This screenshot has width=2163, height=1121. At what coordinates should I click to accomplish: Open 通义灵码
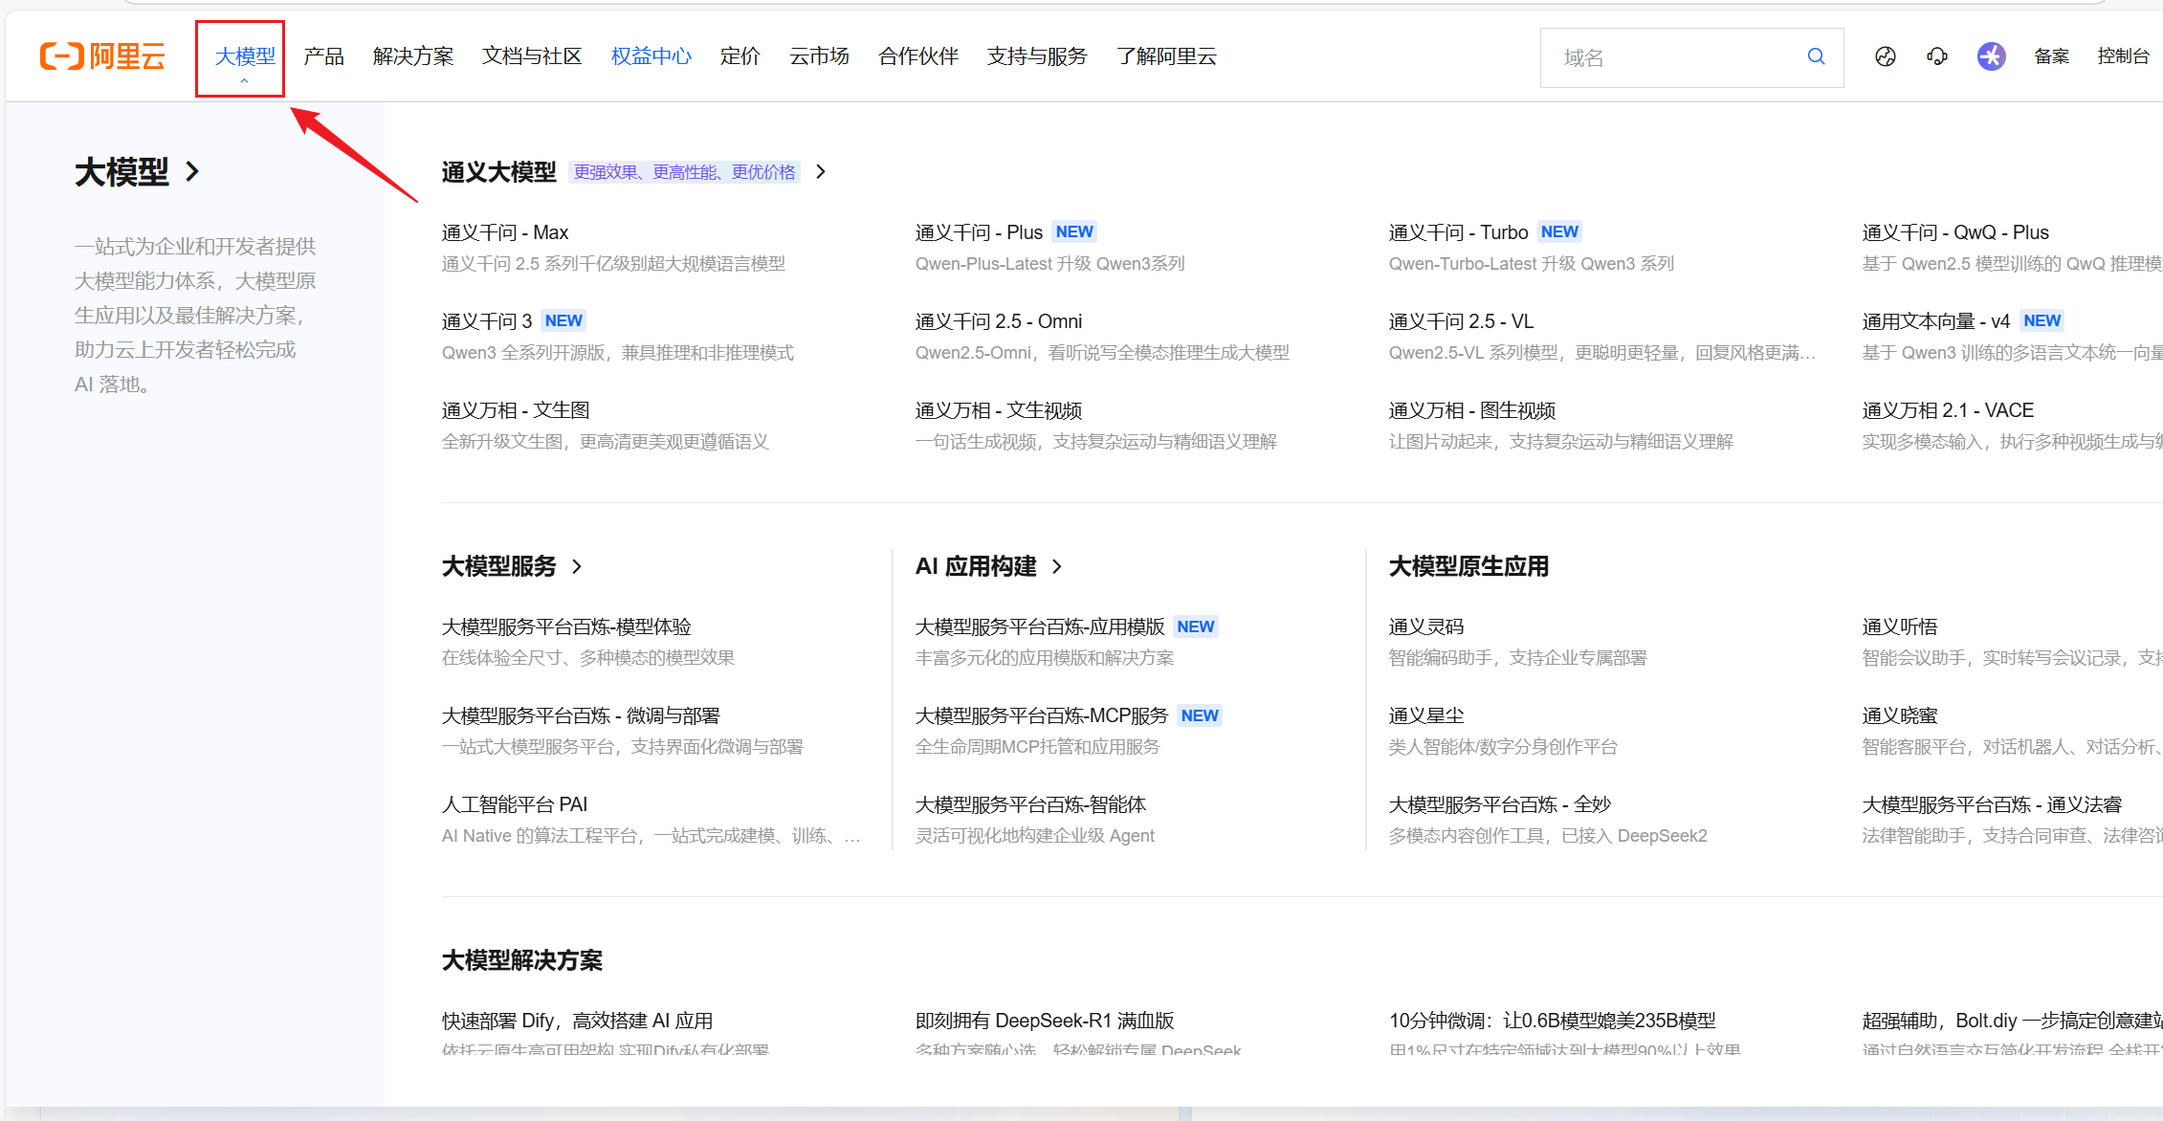pos(1426,626)
